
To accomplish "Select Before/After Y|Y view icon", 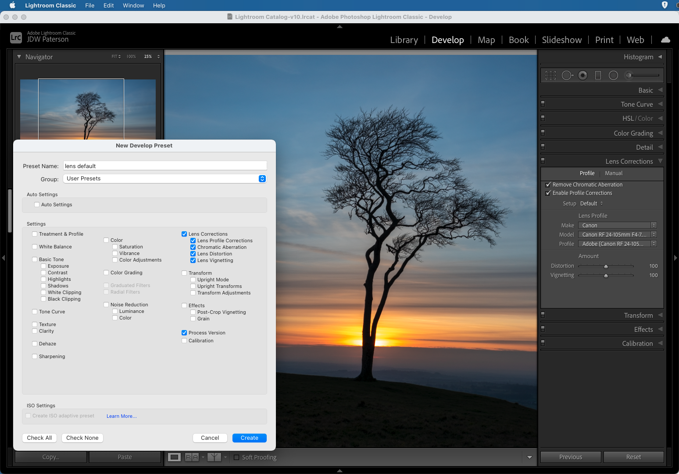I will 214,457.
